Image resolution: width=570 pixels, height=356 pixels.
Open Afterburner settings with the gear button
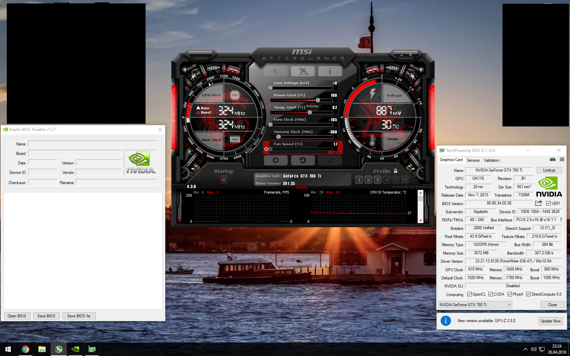275,160
